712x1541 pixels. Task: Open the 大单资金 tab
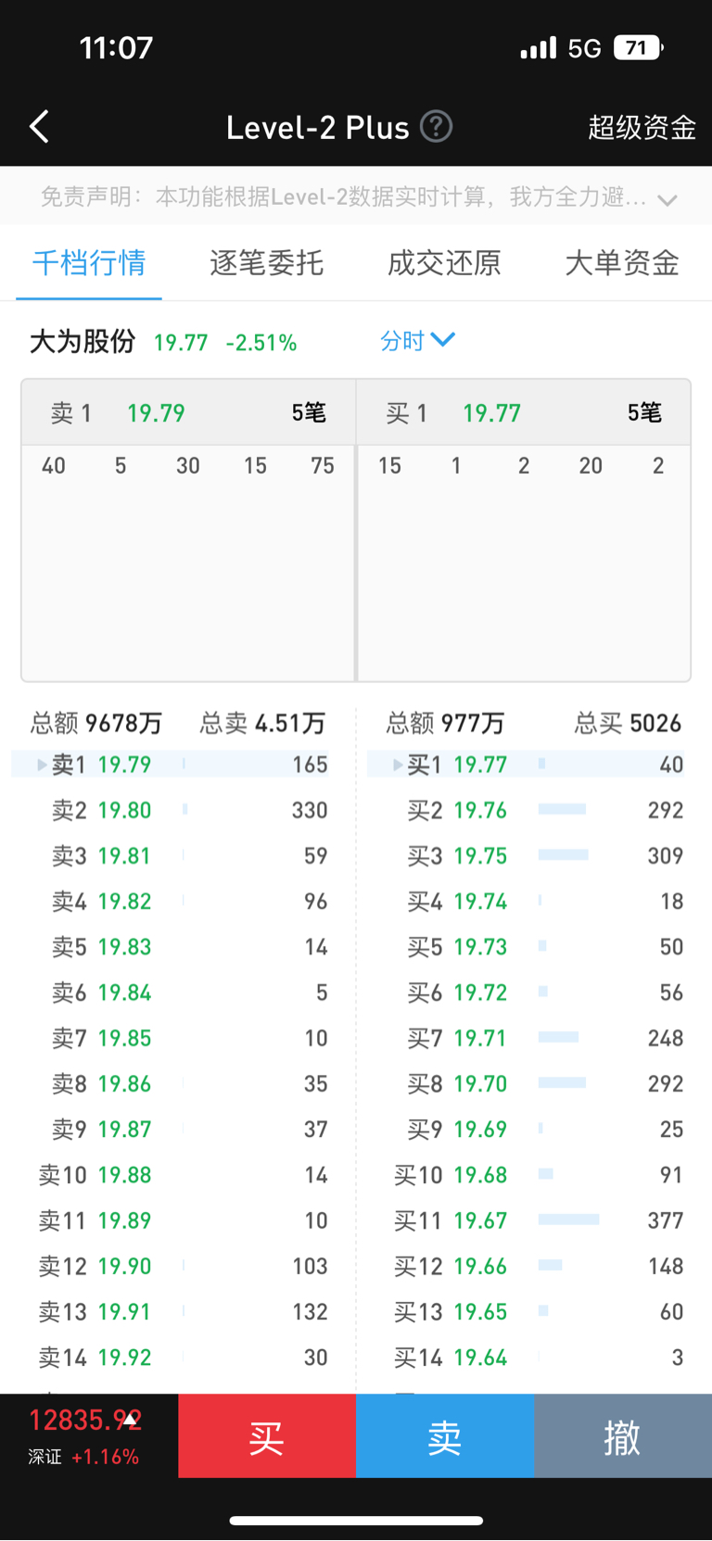[622, 263]
